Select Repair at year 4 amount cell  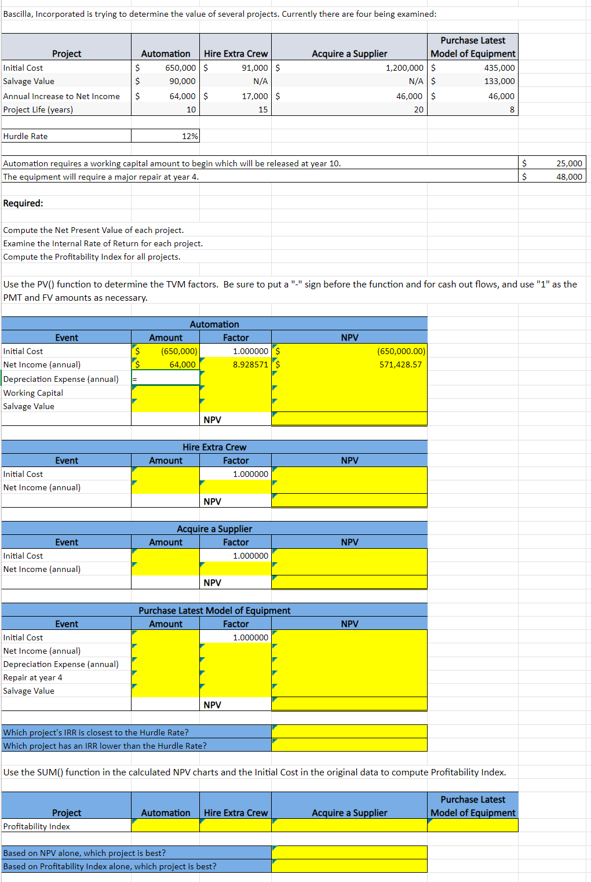tap(165, 677)
